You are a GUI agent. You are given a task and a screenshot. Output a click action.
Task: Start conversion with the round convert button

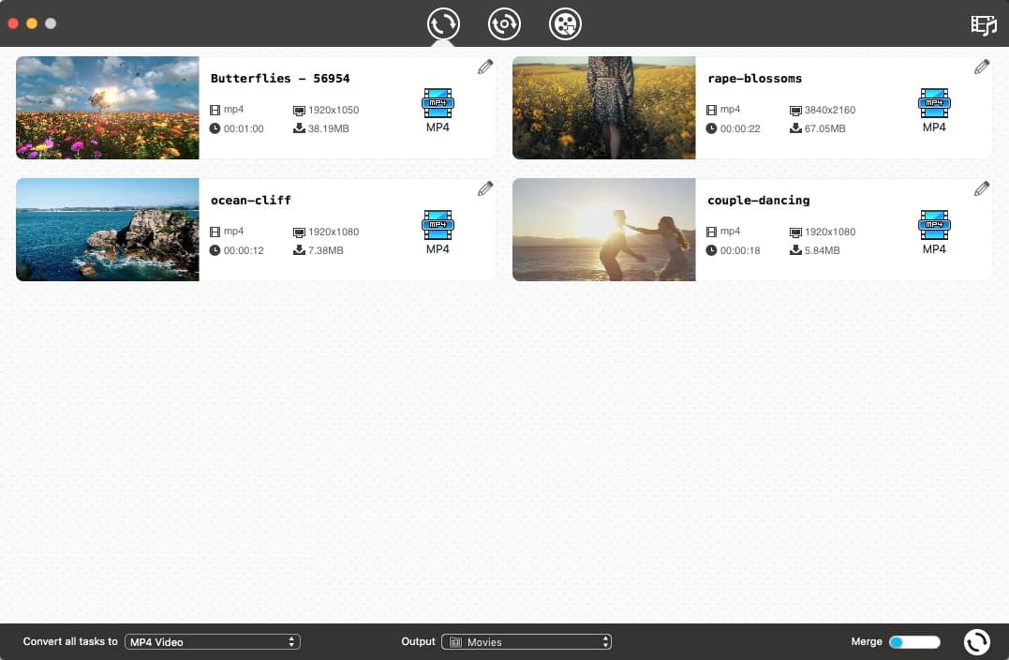(x=976, y=641)
